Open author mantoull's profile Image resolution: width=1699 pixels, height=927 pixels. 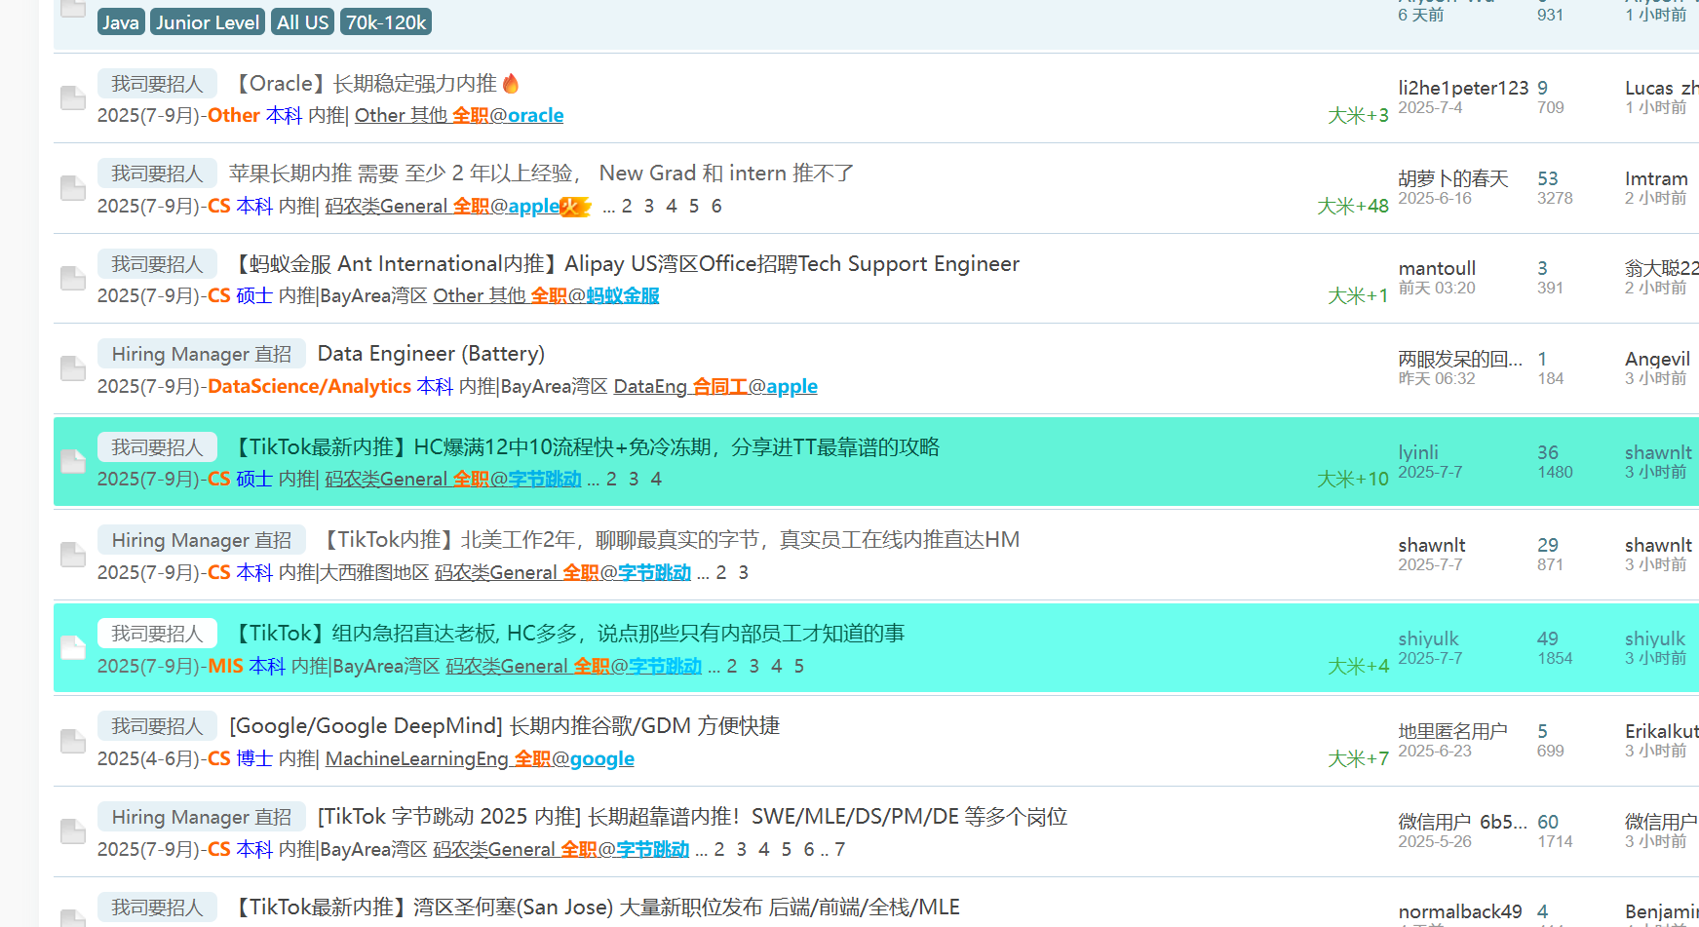pyautogui.click(x=1437, y=268)
